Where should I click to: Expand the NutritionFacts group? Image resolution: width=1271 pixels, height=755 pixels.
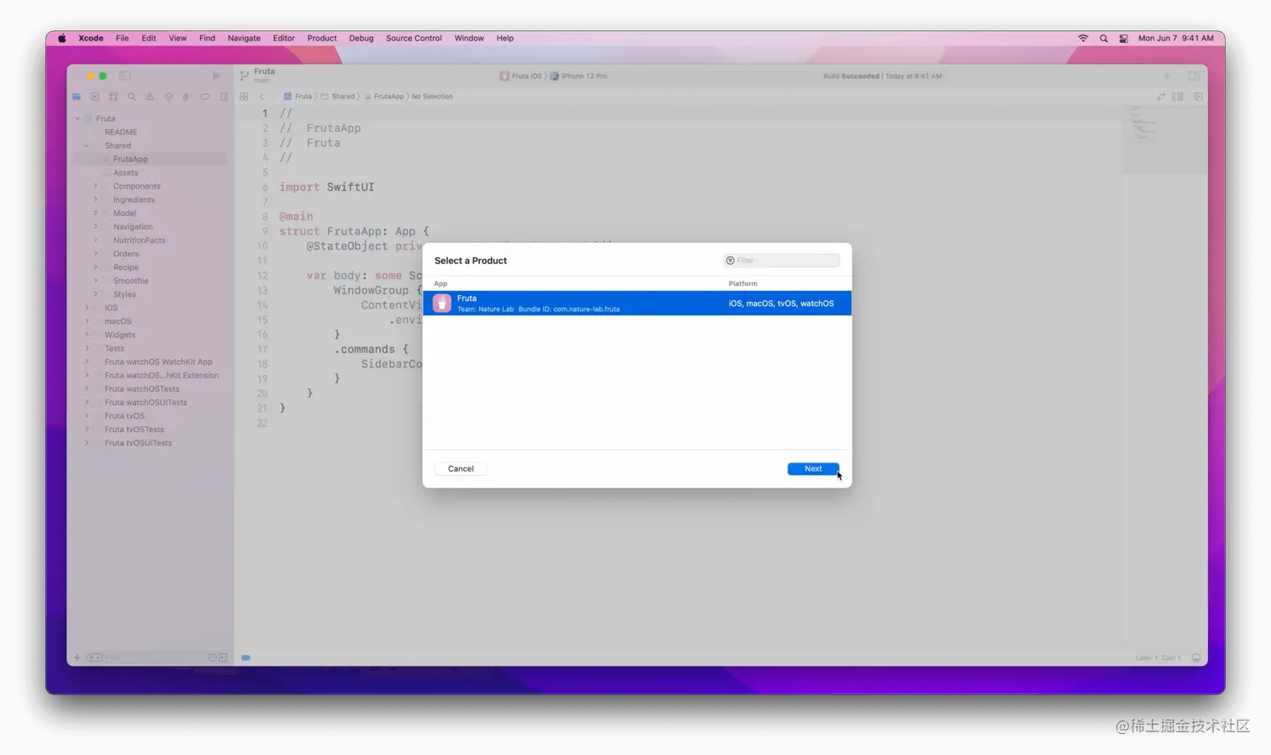95,240
